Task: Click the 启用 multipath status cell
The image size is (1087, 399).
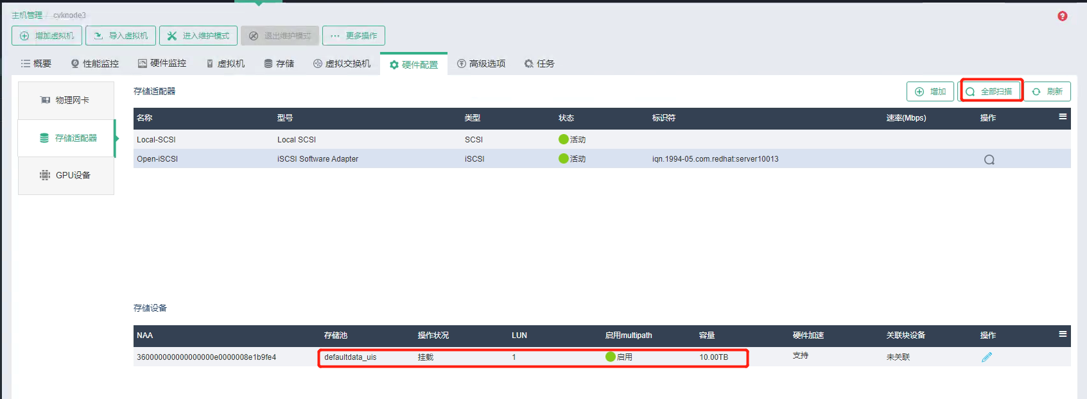Action: (x=619, y=357)
